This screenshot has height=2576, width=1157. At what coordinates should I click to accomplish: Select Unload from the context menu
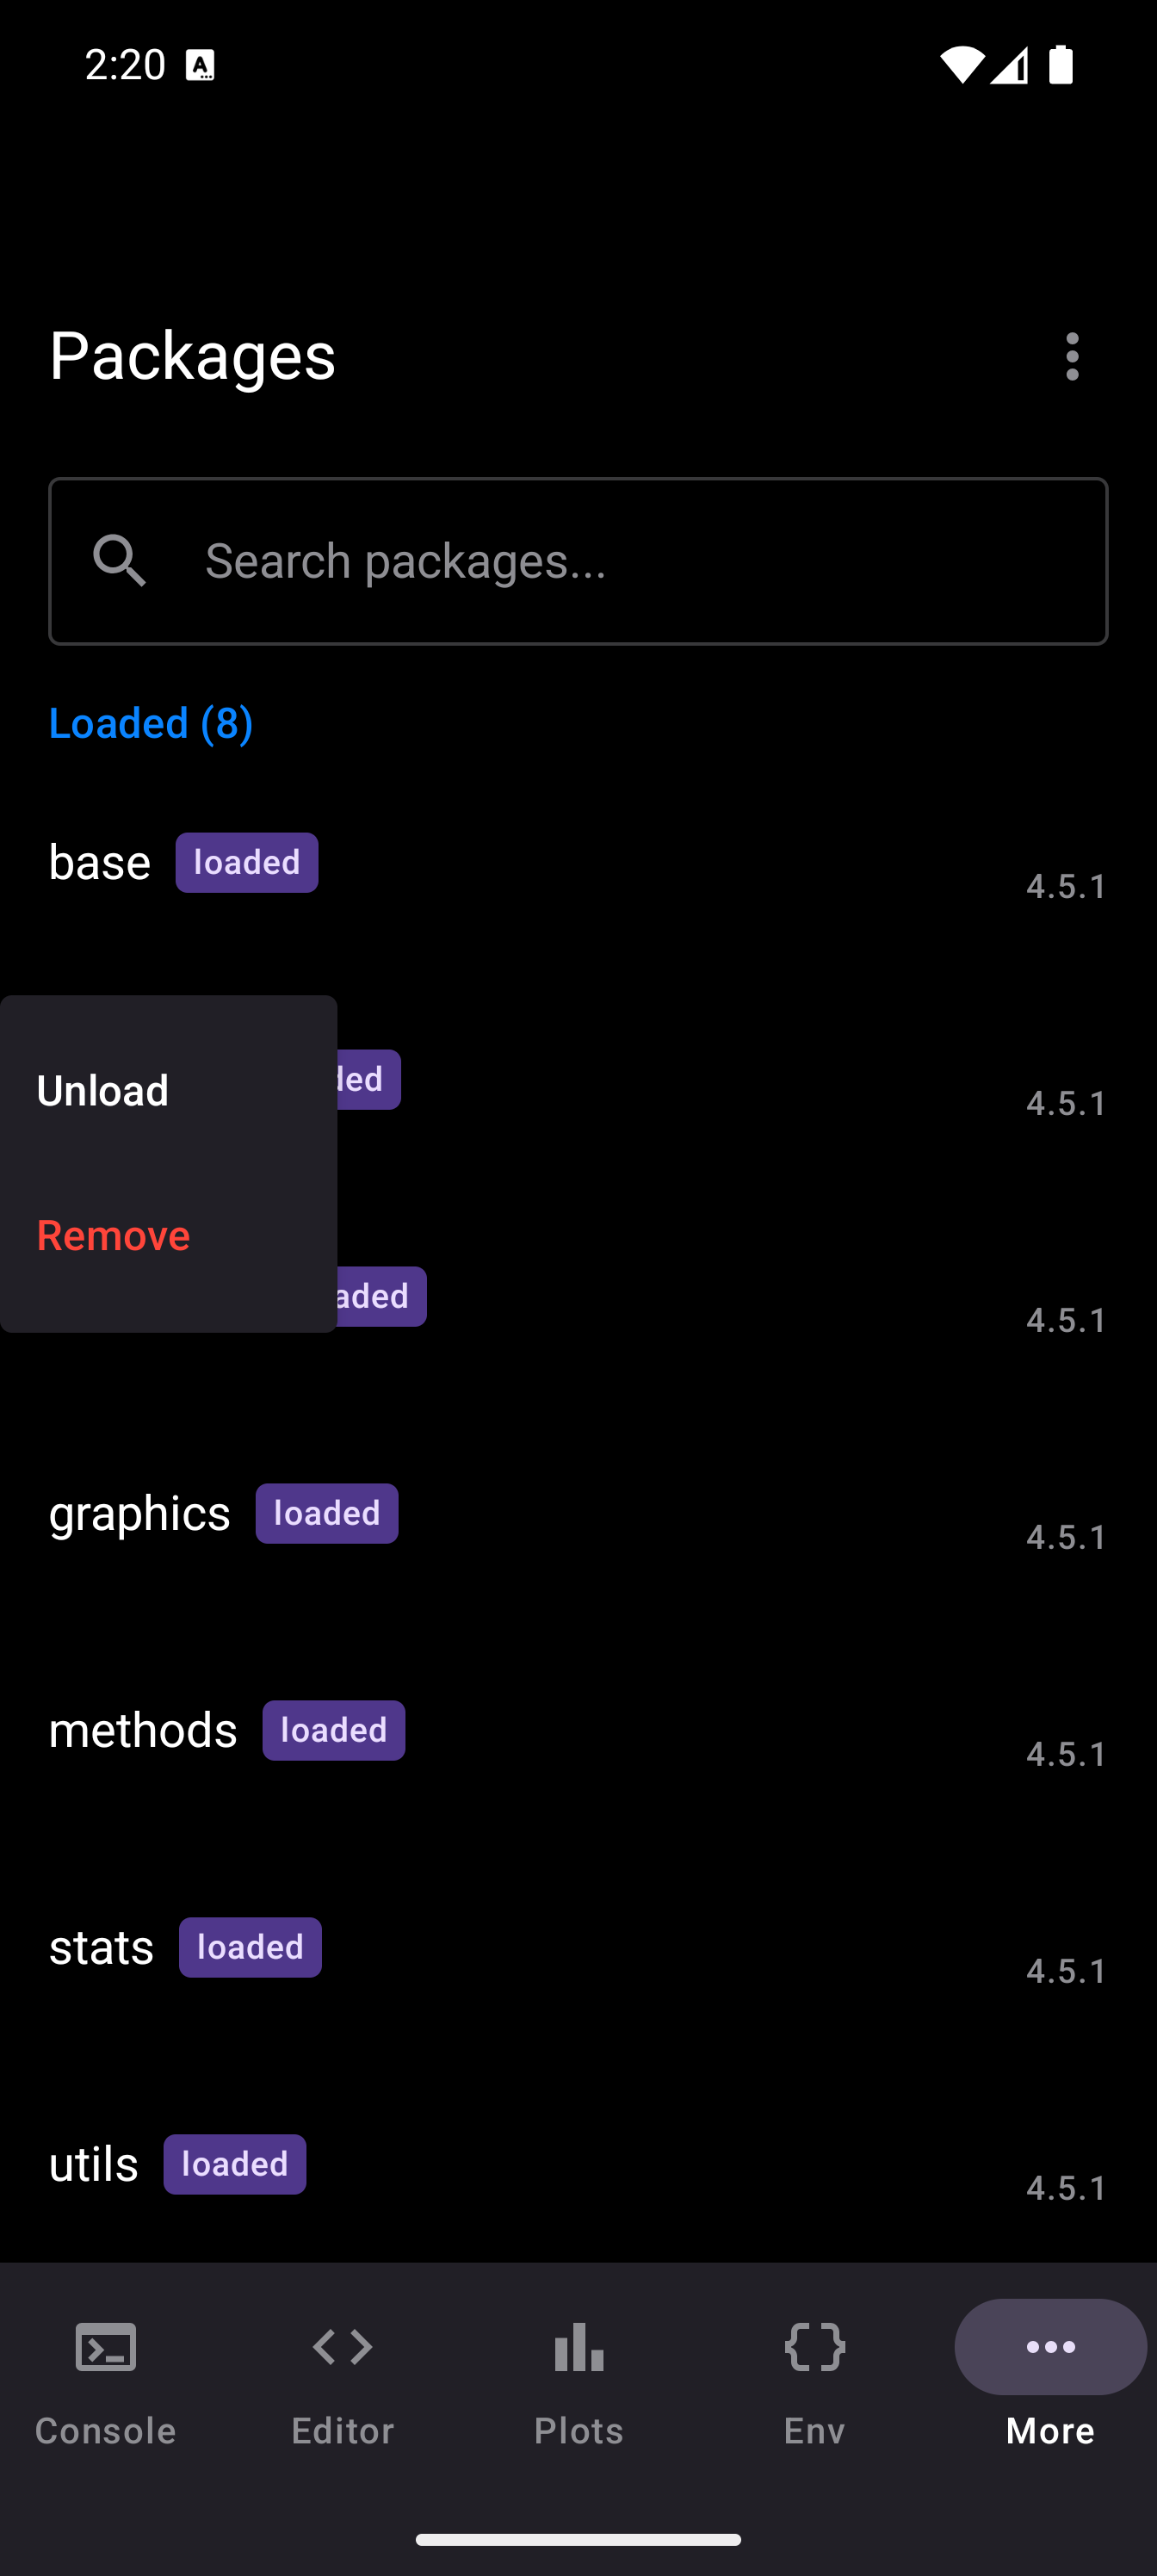coord(103,1090)
